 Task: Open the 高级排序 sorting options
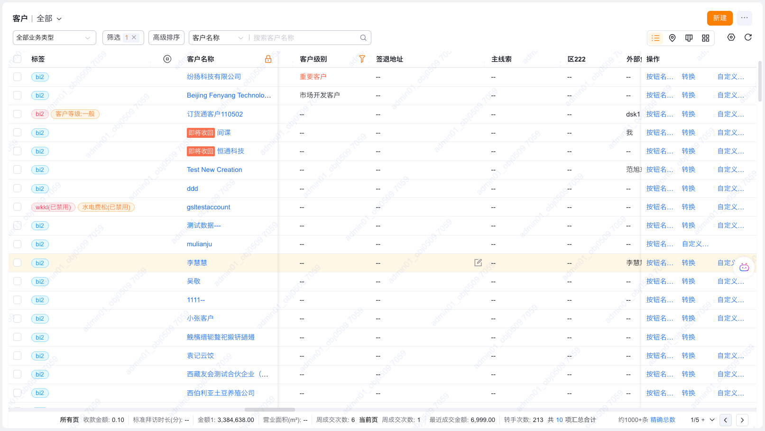[166, 37]
